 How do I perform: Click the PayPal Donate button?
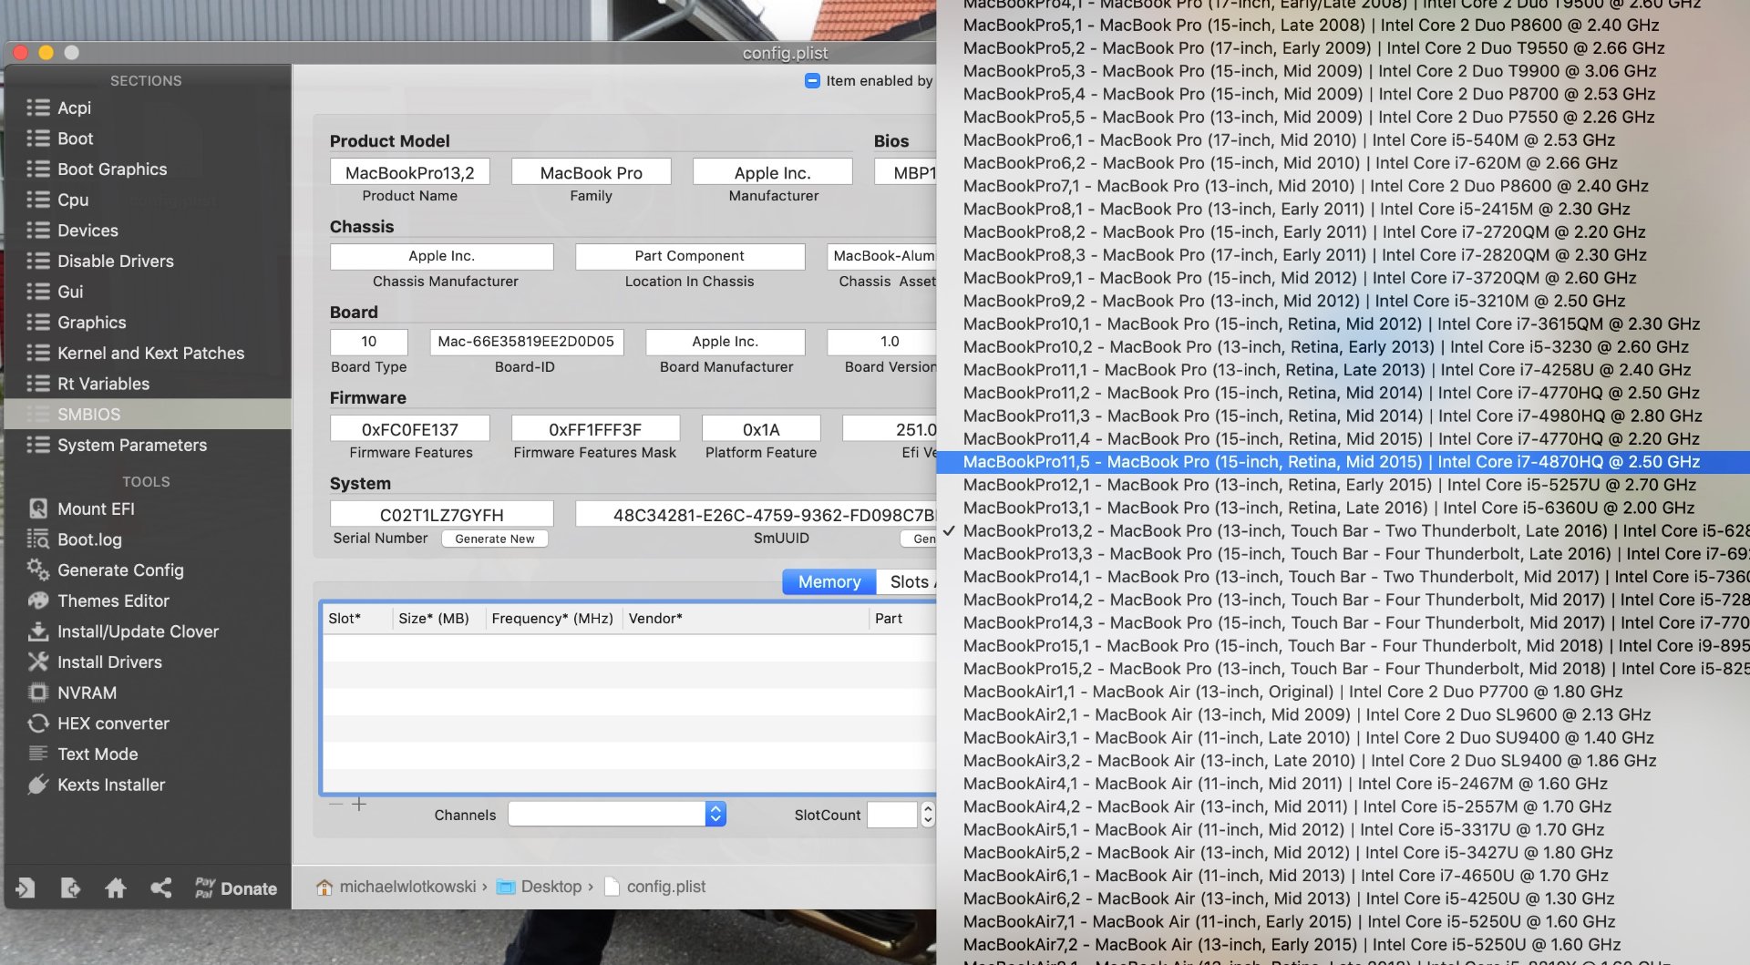click(x=236, y=888)
